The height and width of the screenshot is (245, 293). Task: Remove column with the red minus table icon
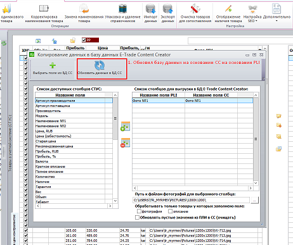tap(125, 142)
